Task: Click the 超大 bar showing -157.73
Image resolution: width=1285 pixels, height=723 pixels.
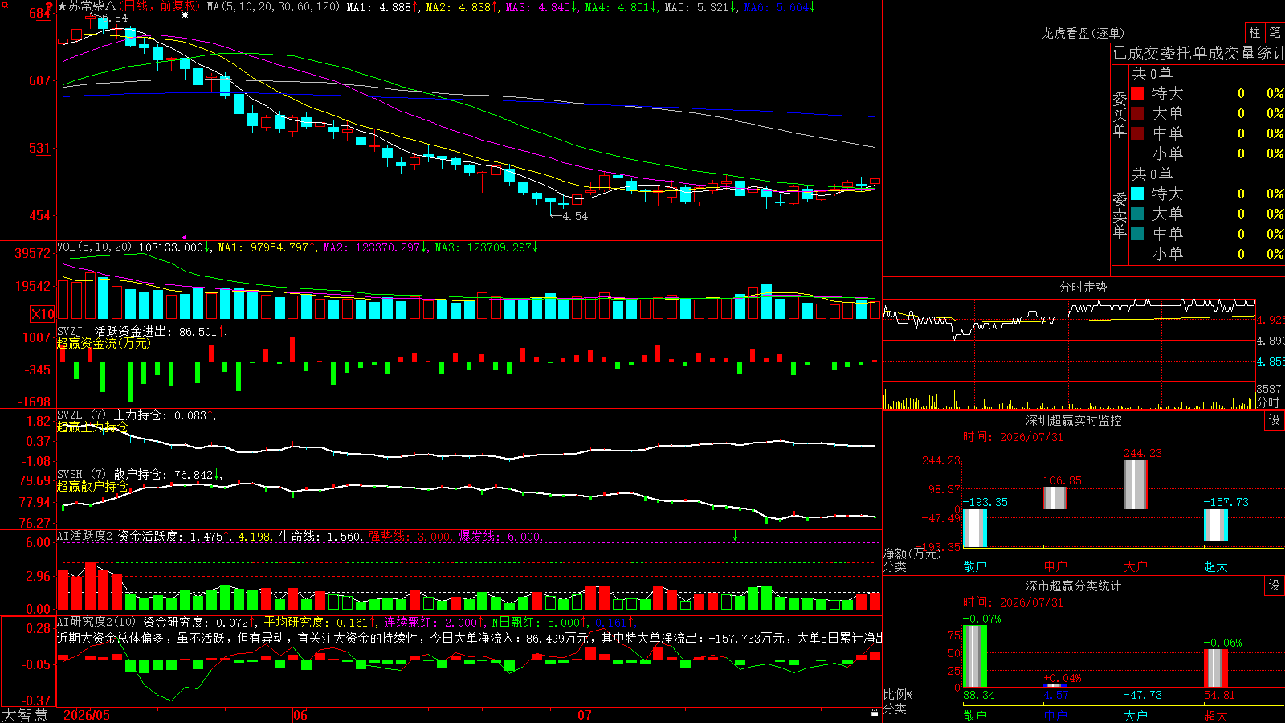Action: [x=1216, y=525]
